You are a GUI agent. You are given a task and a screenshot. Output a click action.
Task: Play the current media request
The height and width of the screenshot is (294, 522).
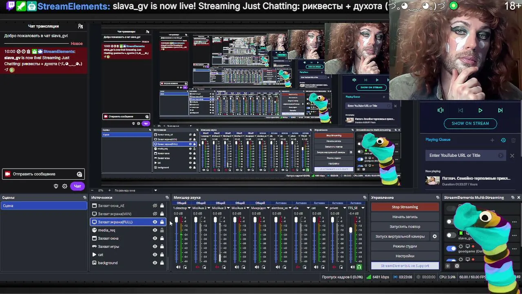[x=480, y=110]
